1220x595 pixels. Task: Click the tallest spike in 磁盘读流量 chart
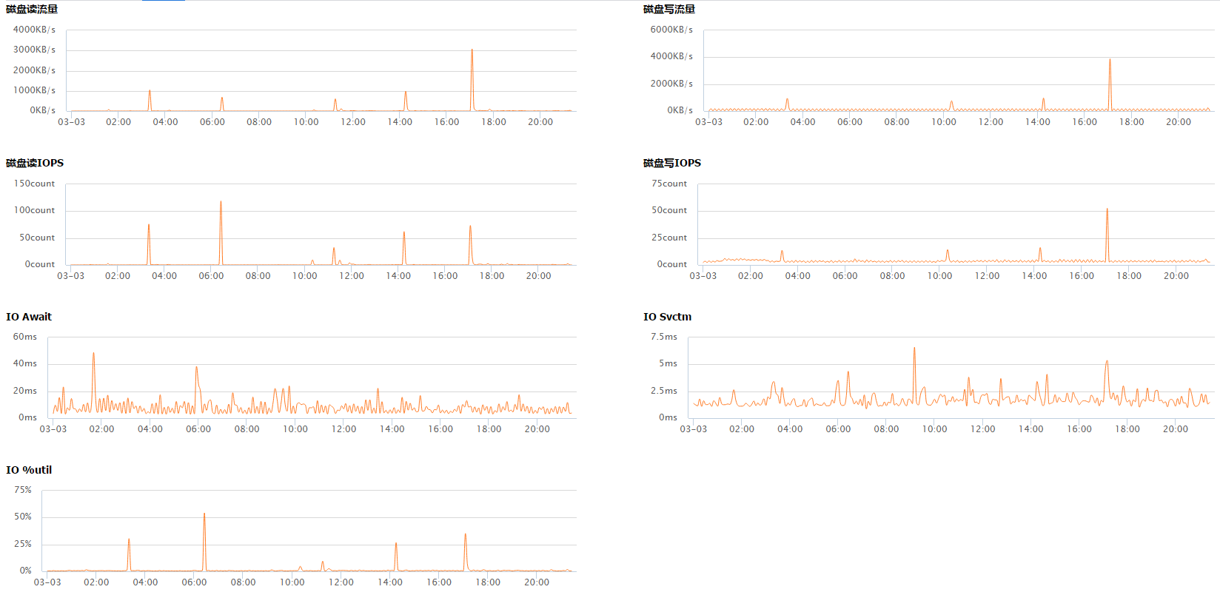472,51
